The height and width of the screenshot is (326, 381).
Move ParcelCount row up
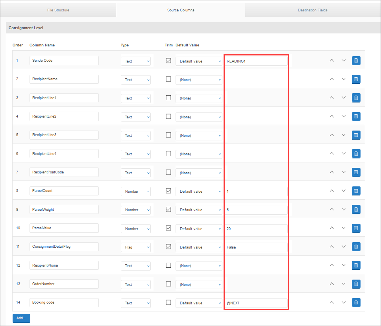[331, 191]
